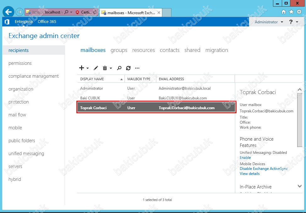306x213 pixels.
Task: Sort by MAILBOX TYPE column header
Action: click(141, 79)
